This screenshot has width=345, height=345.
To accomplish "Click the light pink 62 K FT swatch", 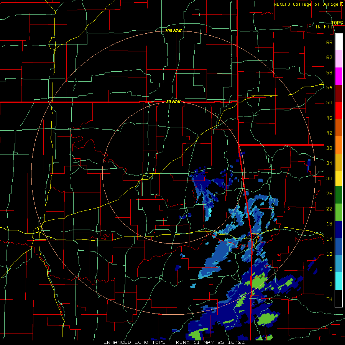I will tap(338, 59).
